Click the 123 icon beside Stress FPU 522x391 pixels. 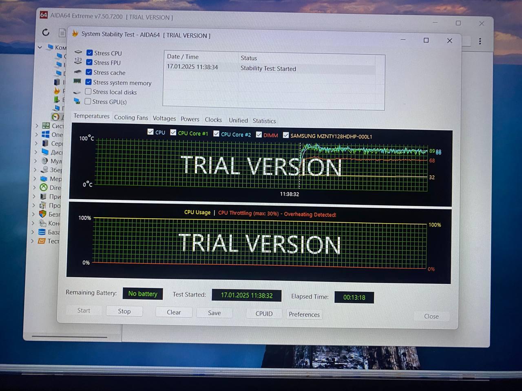click(78, 61)
